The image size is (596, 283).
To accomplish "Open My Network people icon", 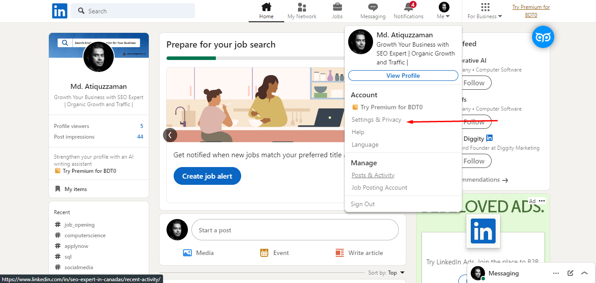I will (302, 7).
